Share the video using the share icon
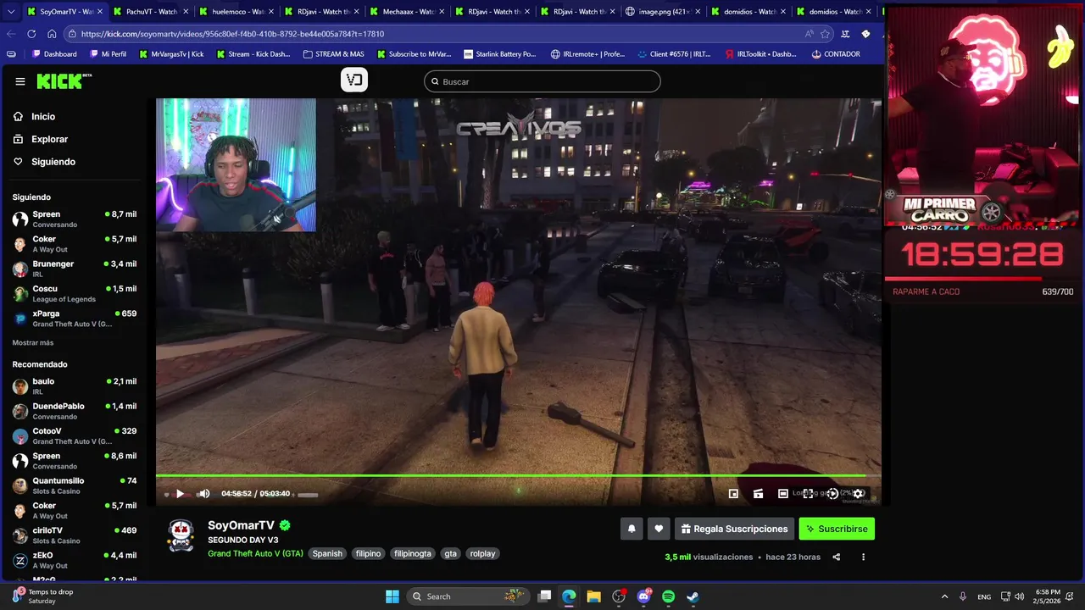 click(837, 557)
